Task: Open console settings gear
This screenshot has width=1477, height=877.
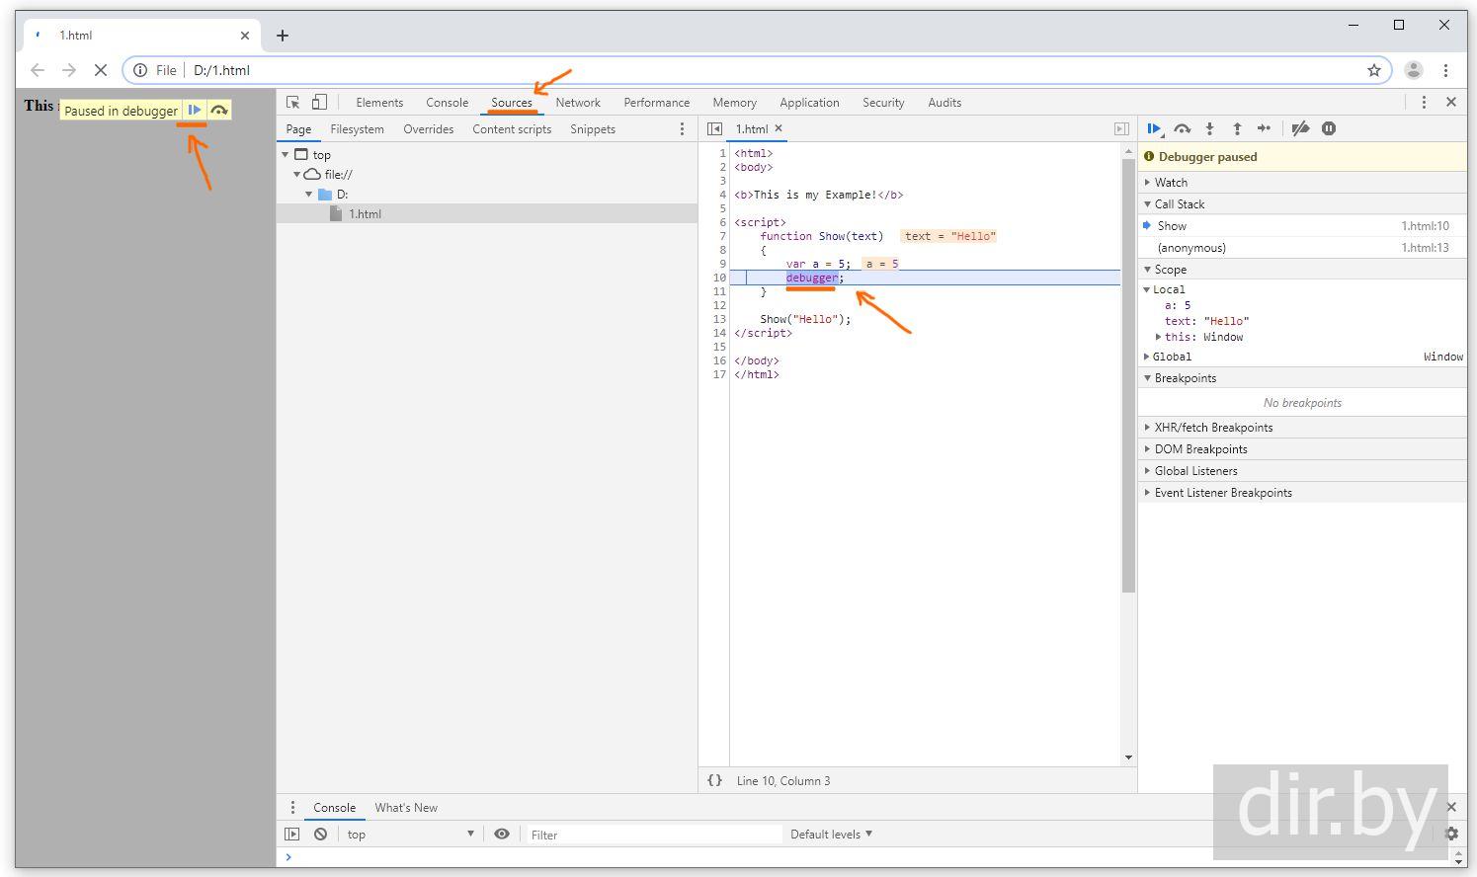Action: pos(1450,834)
